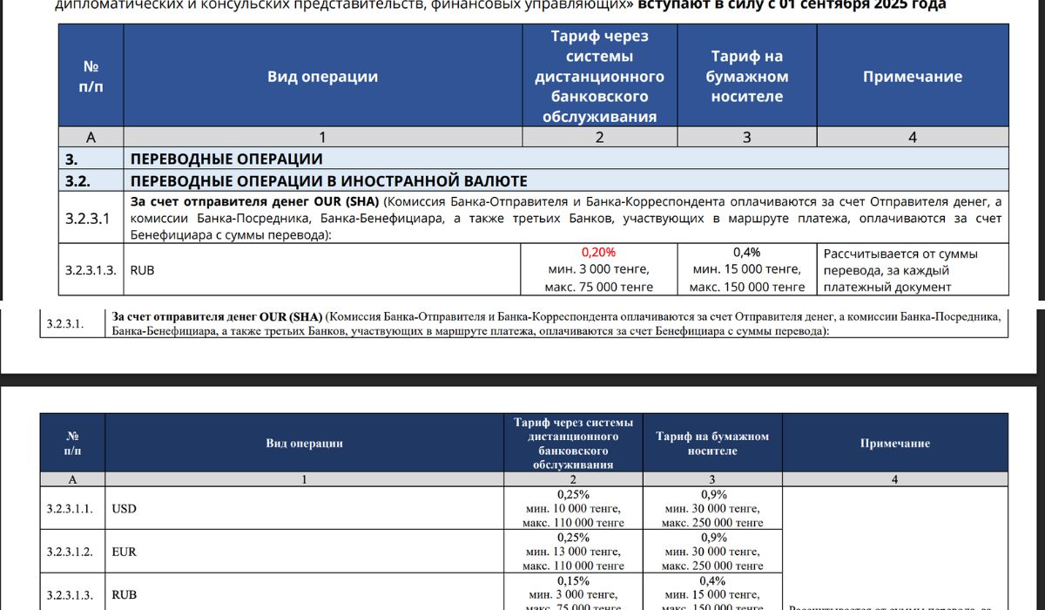Select '0,4%' paper tariff beside the 0,15% rate
Image resolution: width=1045 pixels, height=610 pixels.
(x=712, y=593)
